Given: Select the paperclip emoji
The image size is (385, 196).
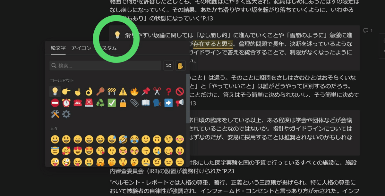Looking at the screenshot, I should [x=134, y=103].
